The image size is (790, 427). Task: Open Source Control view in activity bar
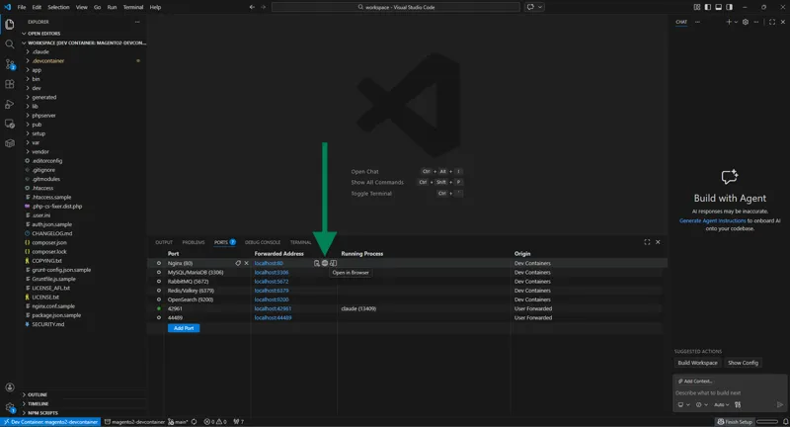coord(10,64)
